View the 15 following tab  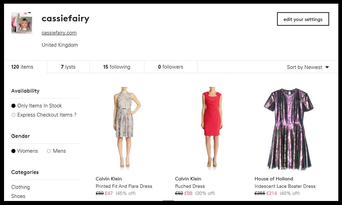pyautogui.click(x=116, y=67)
